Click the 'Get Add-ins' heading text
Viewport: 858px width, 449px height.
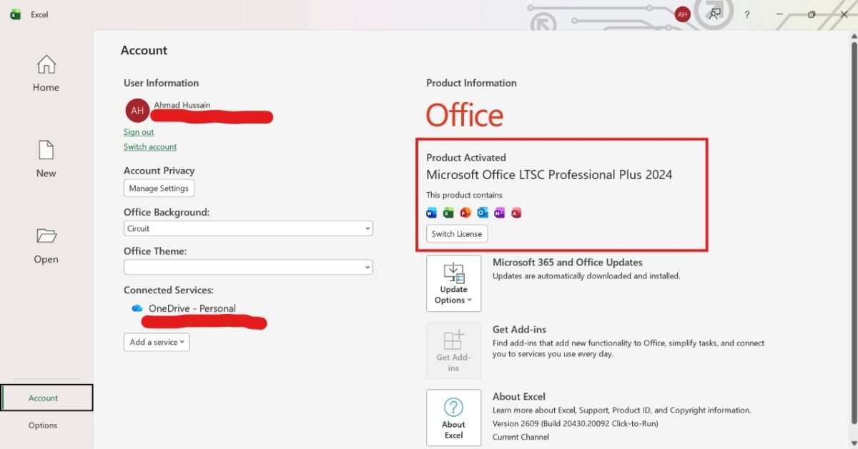click(519, 329)
